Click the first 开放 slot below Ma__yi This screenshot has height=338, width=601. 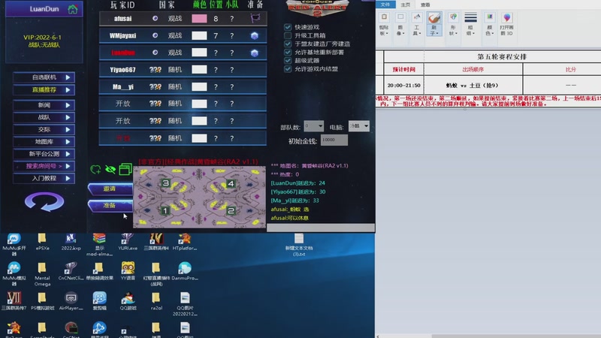pyautogui.click(x=183, y=104)
